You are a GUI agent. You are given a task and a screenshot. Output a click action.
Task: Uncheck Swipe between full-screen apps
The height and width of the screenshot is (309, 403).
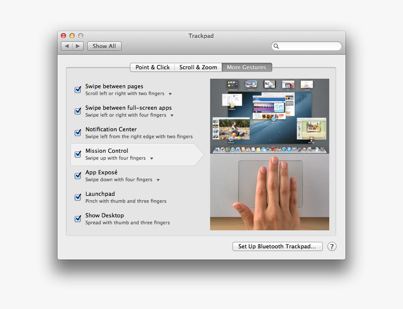(x=78, y=111)
